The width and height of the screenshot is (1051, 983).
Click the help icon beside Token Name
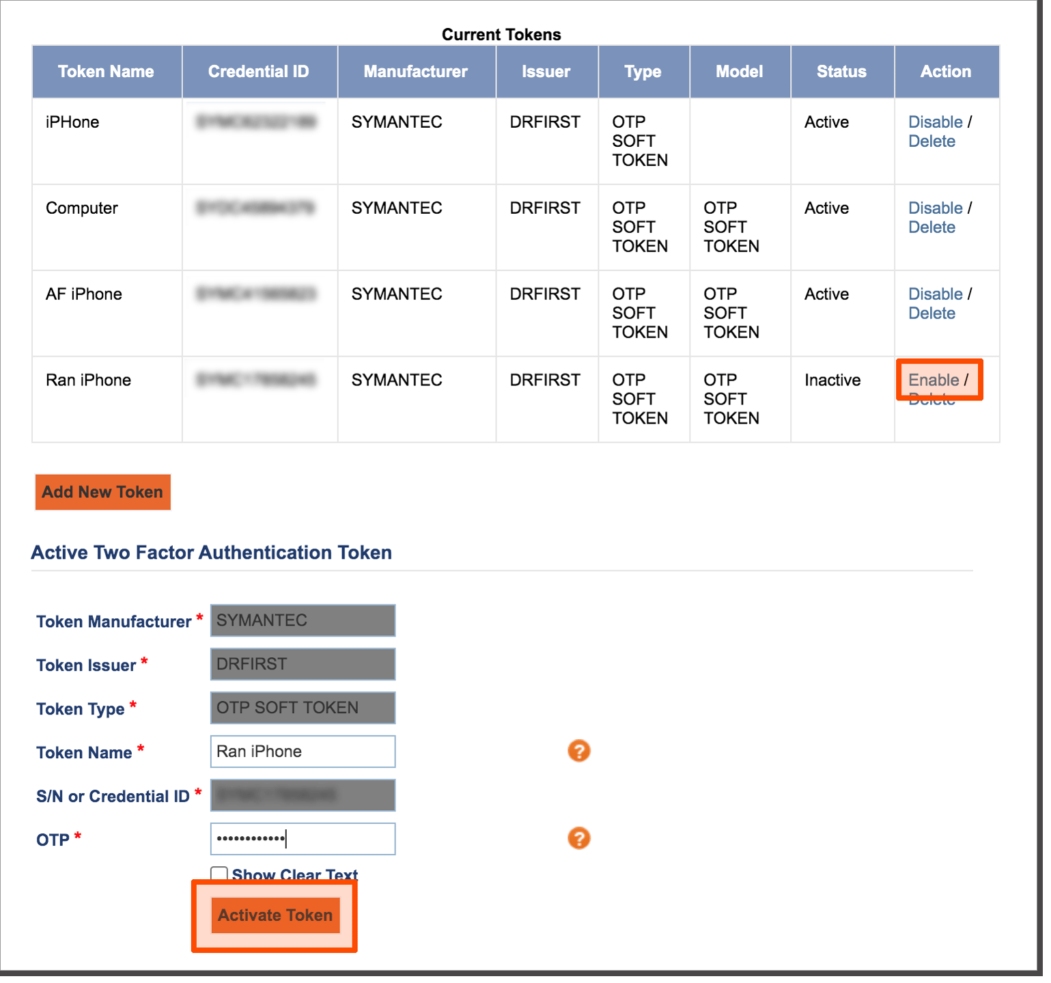pyautogui.click(x=578, y=750)
